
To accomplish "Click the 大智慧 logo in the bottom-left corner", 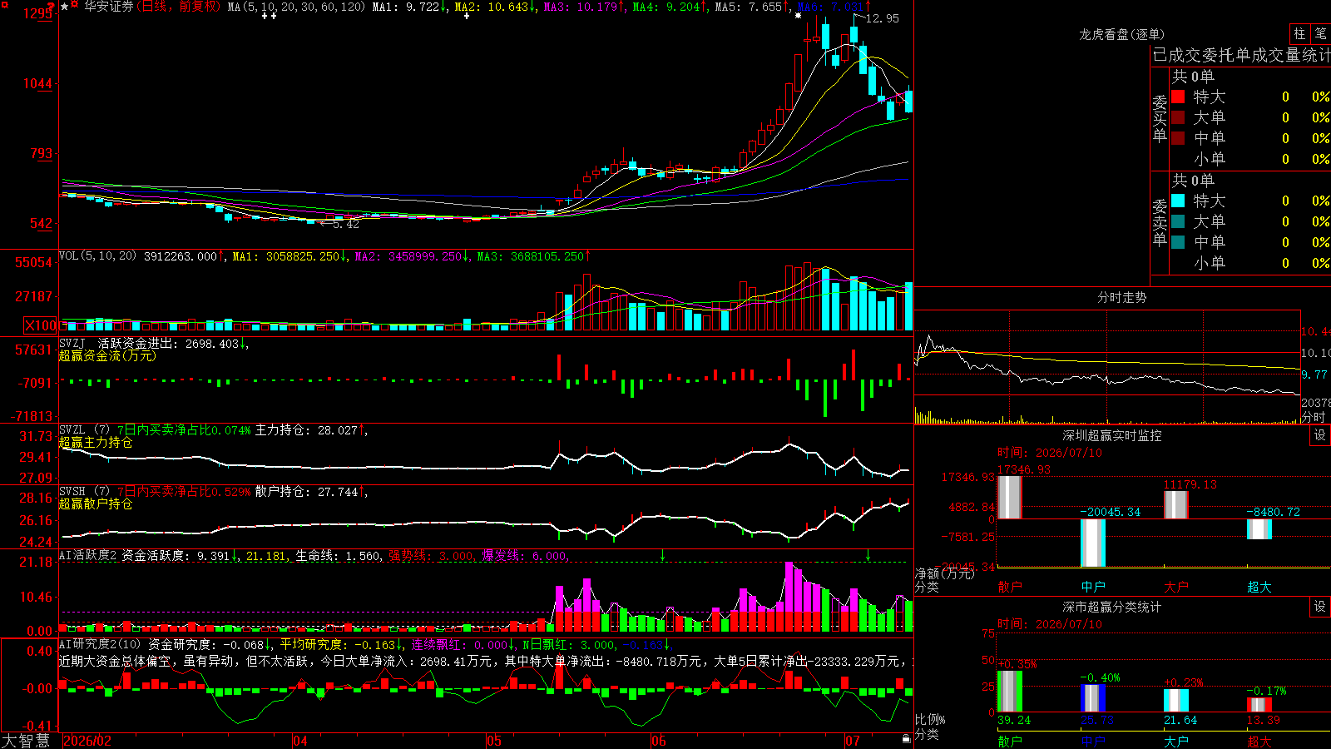I will pyautogui.click(x=26, y=741).
